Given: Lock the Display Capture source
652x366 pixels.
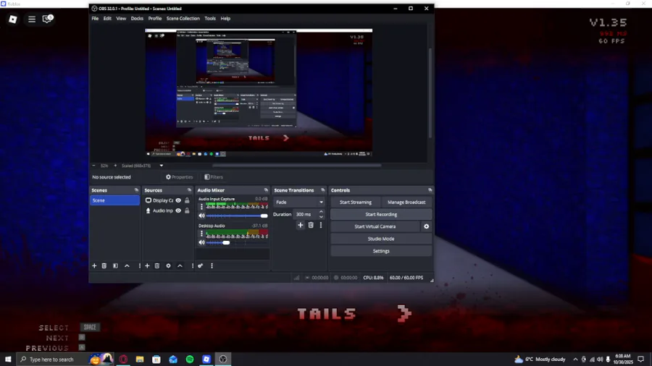Looking at the screenshot, I should click(187, 200).
